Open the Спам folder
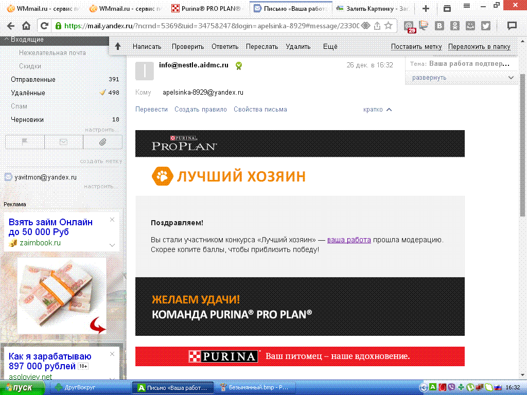 tap(19, 106)
